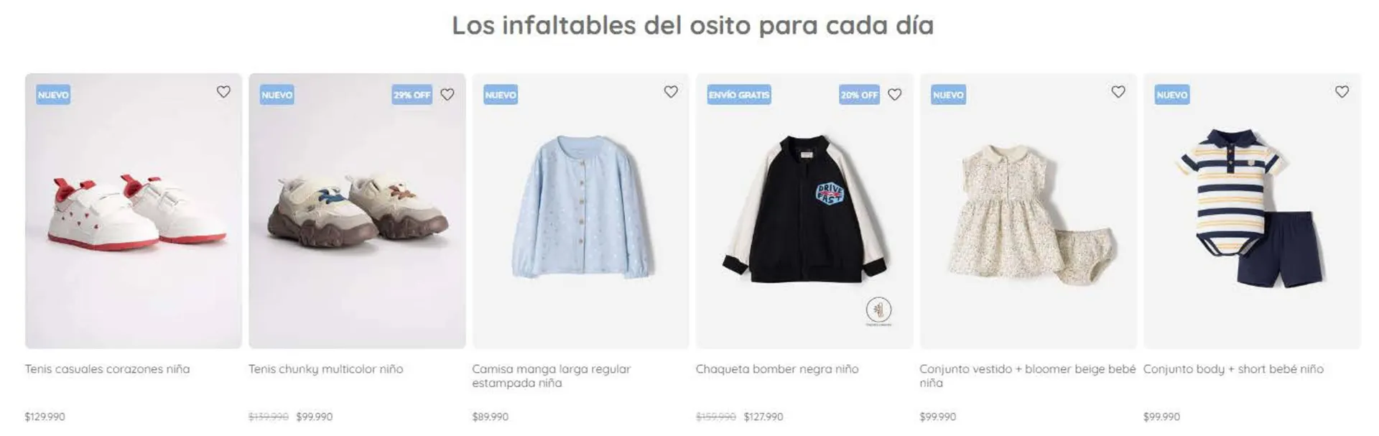The height and width of the screenshot is (436, 1379).
Task: Toggle heart on Conjunto body + short
Action: tap(1342, 92)
